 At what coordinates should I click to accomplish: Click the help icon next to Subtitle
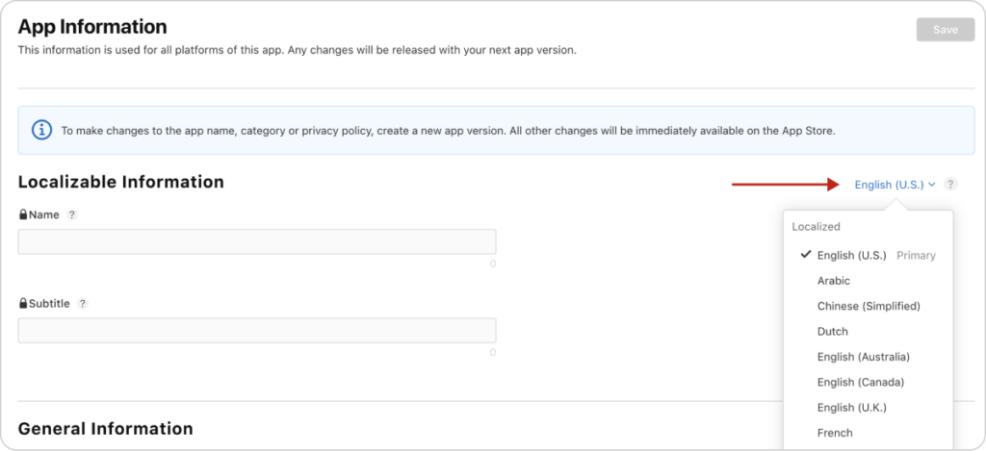(x=83, y=303)
